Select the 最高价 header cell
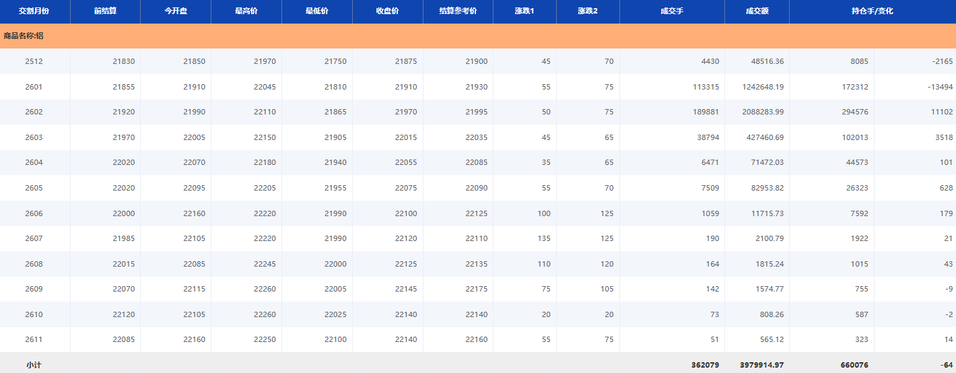Viewport: 956px width, 373px height. point(246,11)
